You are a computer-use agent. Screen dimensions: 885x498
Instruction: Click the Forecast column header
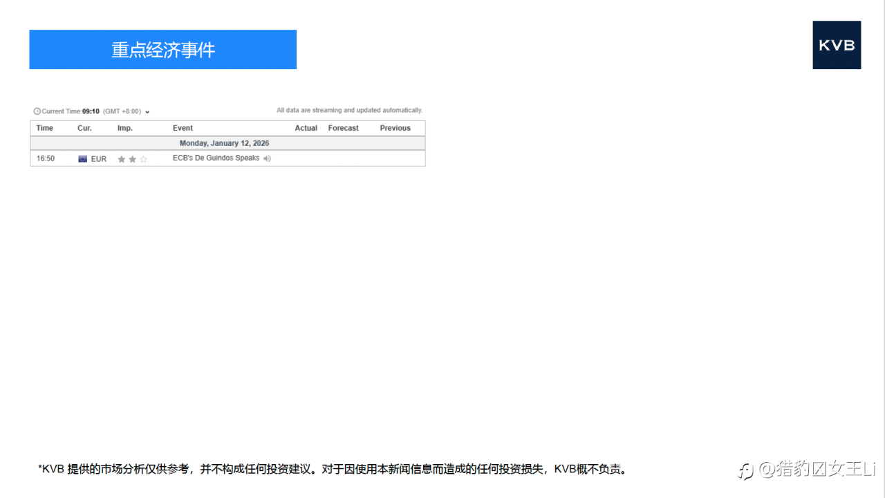point(344,128)
